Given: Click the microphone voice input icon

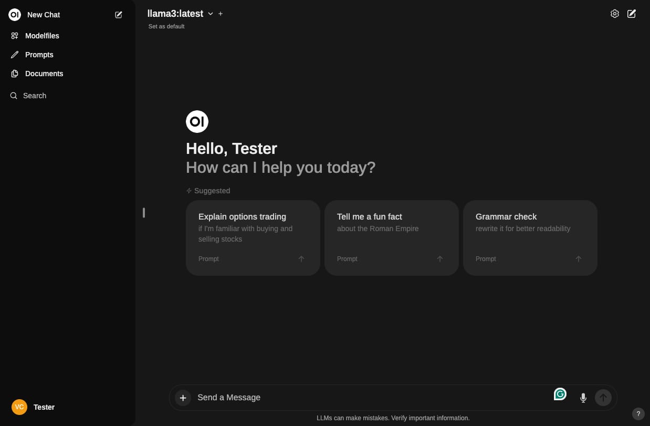Looking at the screenshot, I should tap(583, 398).
